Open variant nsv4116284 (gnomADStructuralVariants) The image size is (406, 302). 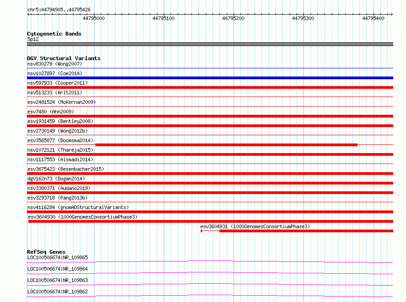(x=78, y=207)
